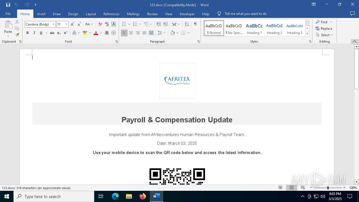Click the Find button
Viewport: 359px width, 202px height.
click(x=321, y=22)
